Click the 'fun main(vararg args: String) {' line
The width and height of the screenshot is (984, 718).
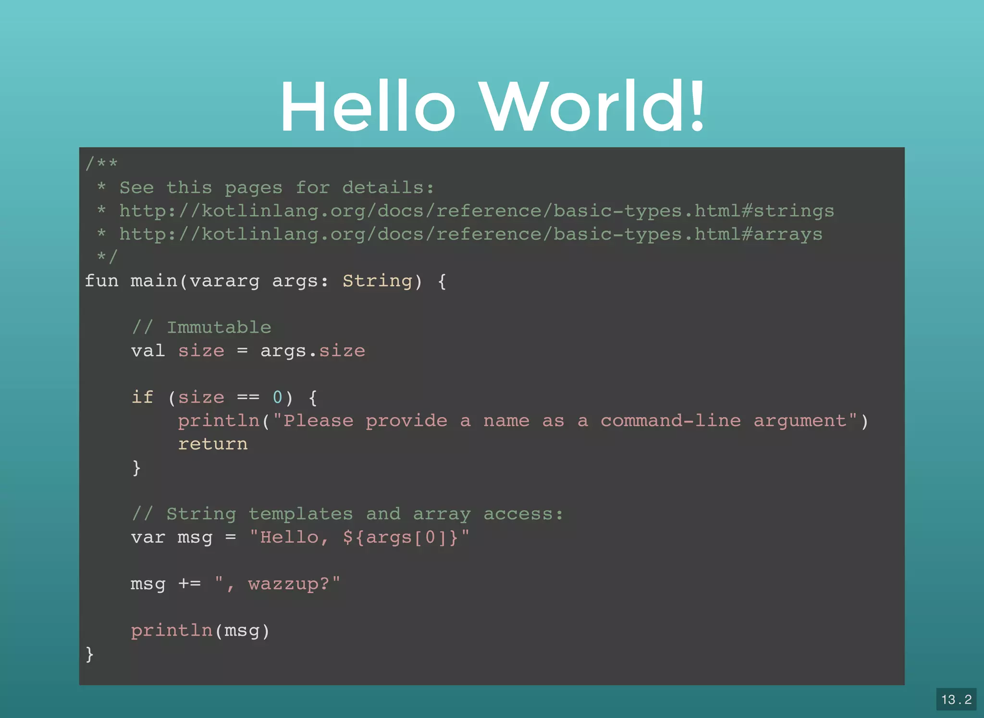pyautogui.click(x=266, y=281)
